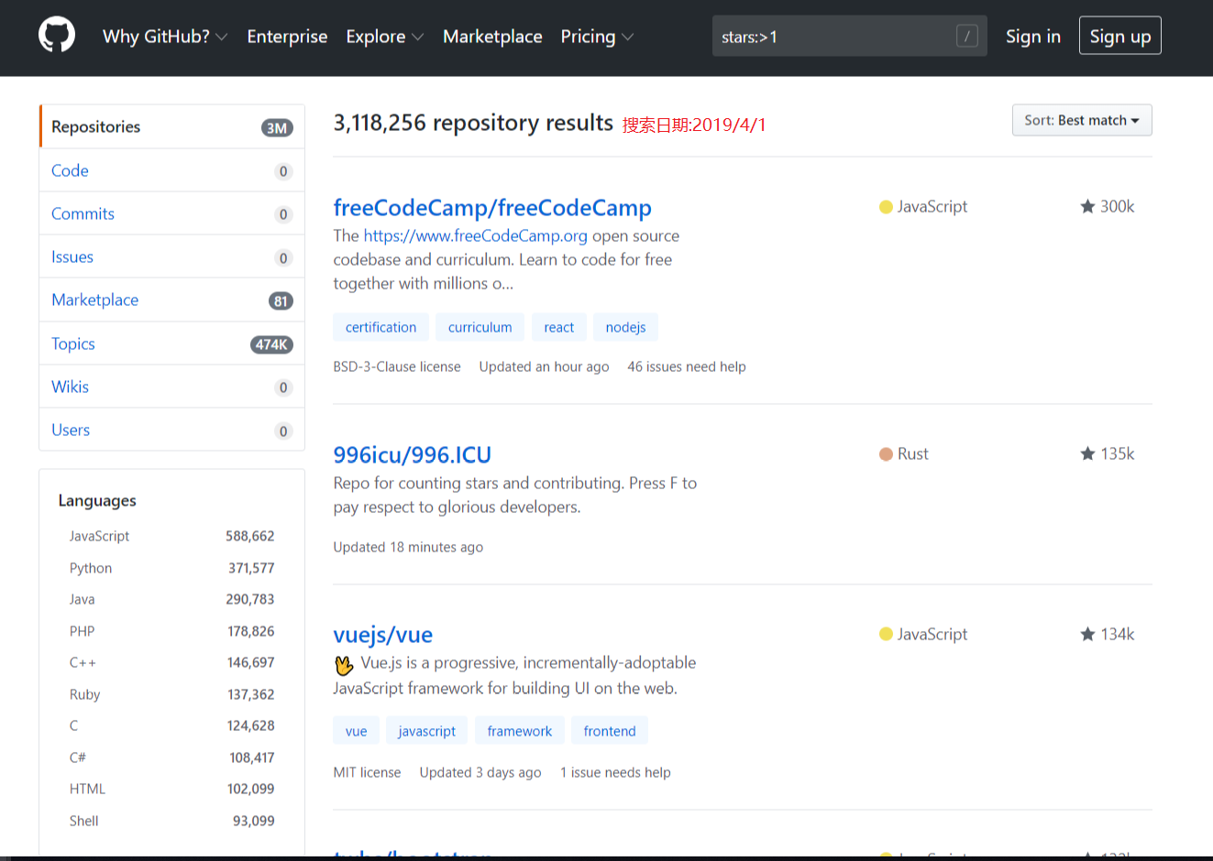
Task: Click the star icon next to 134k
Action: [1087, 634]
